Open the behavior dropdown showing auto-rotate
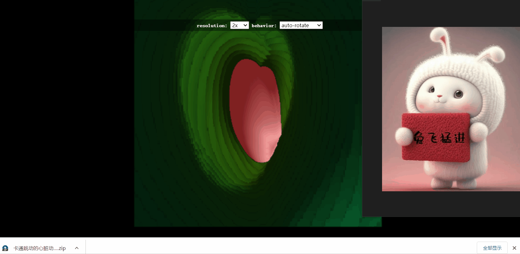Viewport: 520px width, 254px height. tap(301, 25)
